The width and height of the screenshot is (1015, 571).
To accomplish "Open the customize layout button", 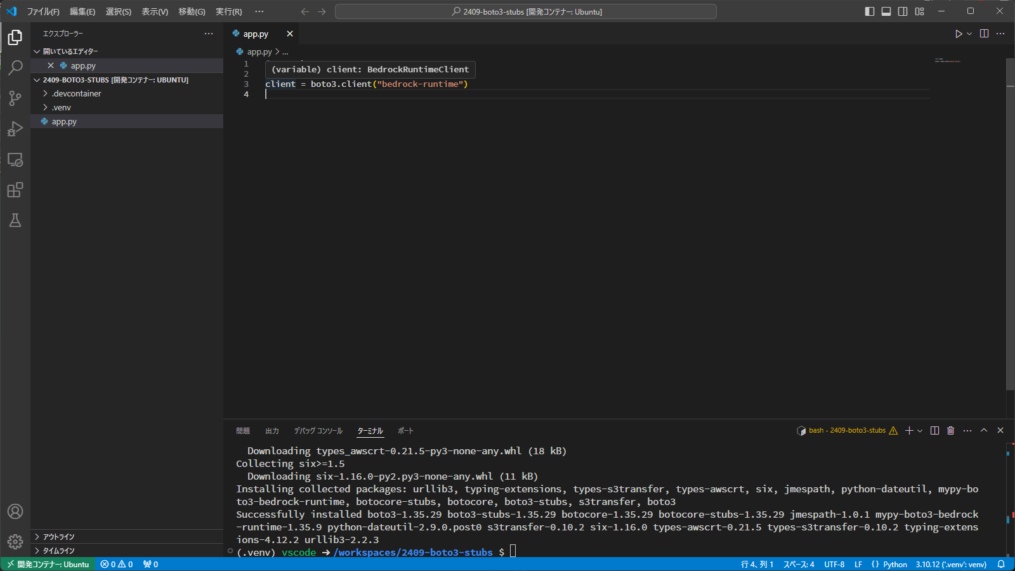I will (919, 11).
